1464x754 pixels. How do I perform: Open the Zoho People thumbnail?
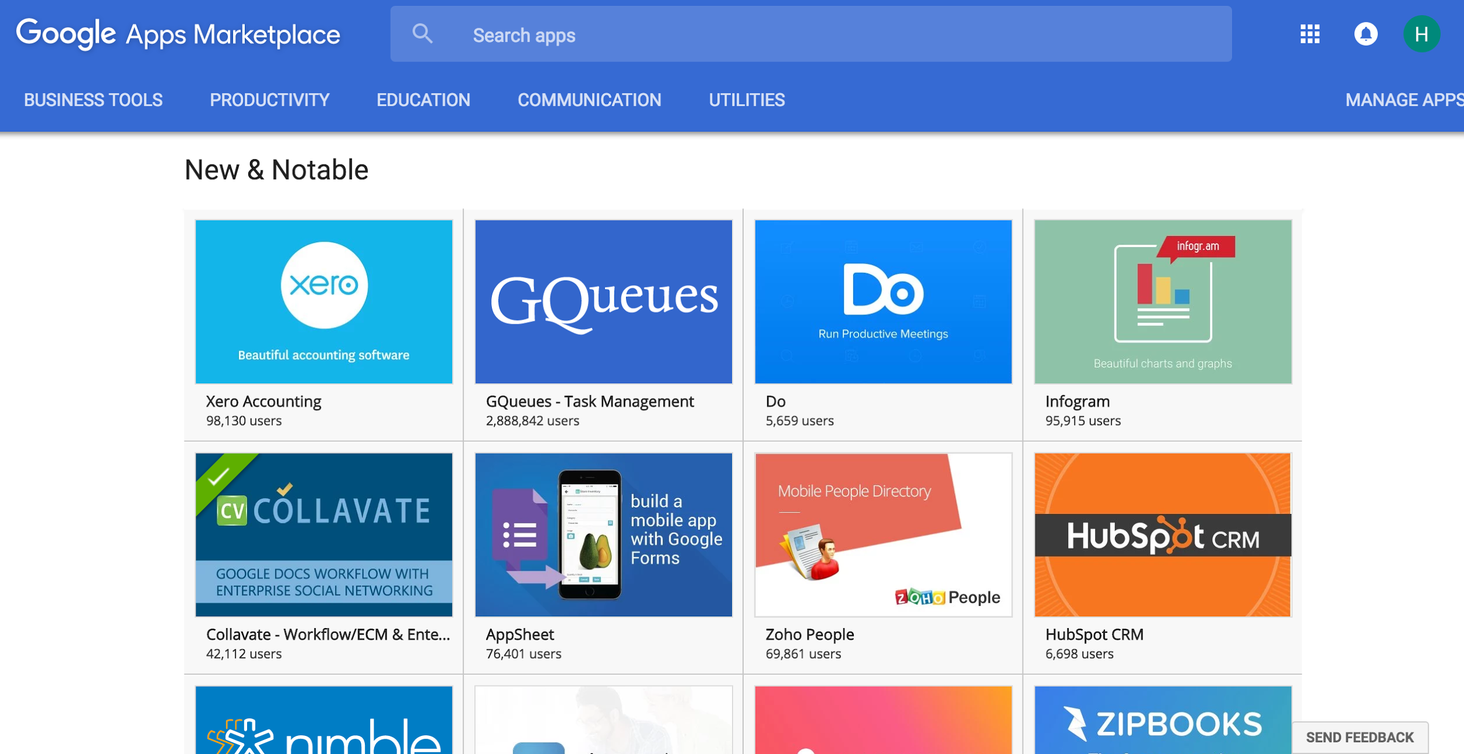883,534
